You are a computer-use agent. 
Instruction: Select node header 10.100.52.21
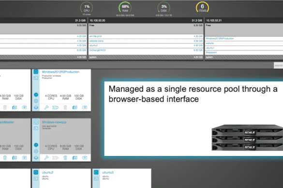pos(244,20)
